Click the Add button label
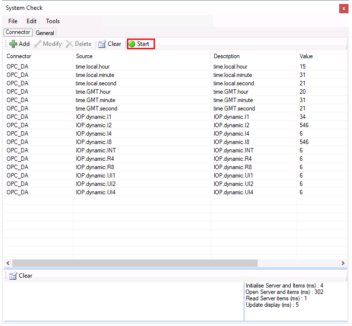This screenshot has width=352, height=326. [x=24, y=44]
